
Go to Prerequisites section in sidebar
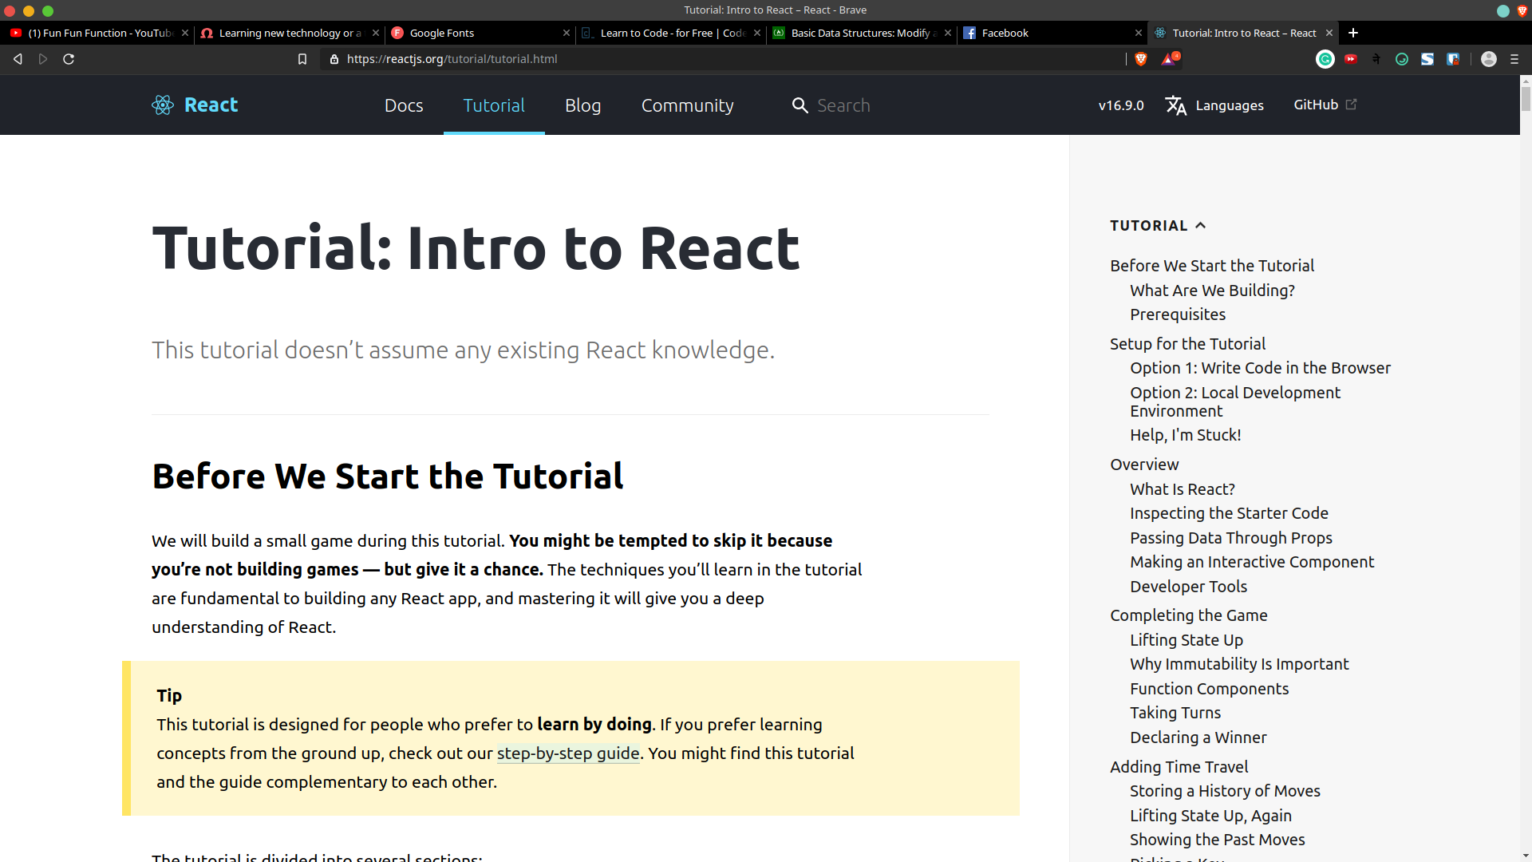click(x=1178, y=314)
